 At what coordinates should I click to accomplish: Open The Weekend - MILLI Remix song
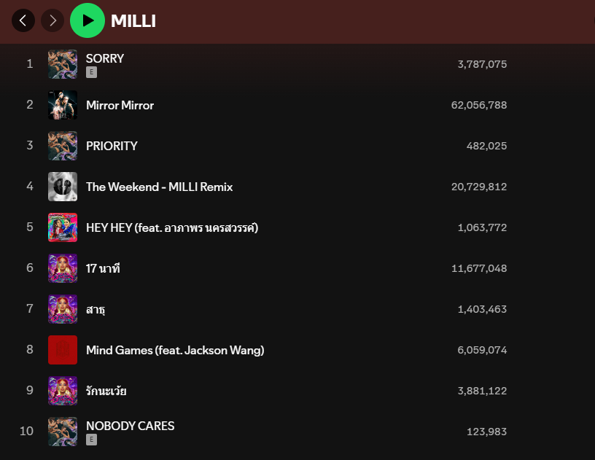point(159,187)
